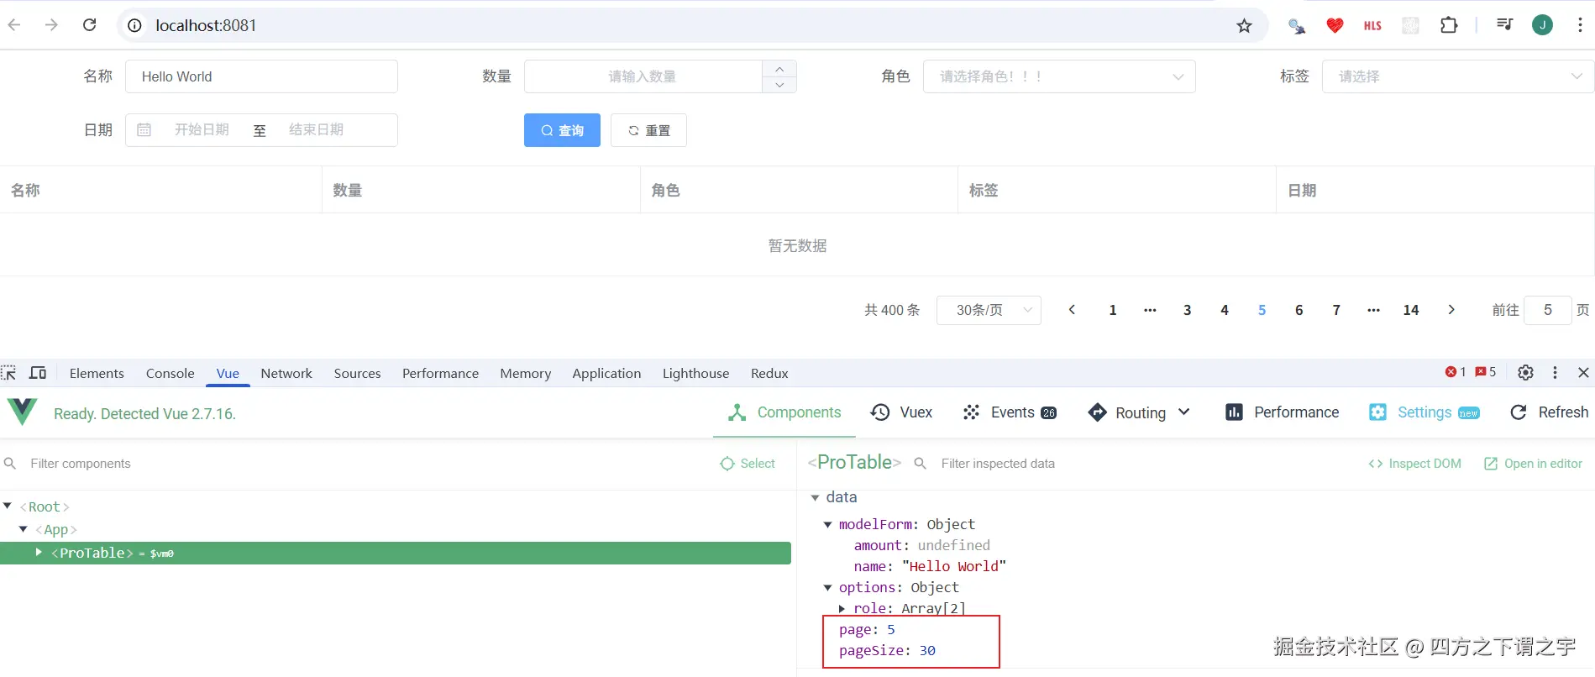This screenshot has width=1595, height=677.
Task: Open the Chrome three-dot menu
Action: (1580, 25)
